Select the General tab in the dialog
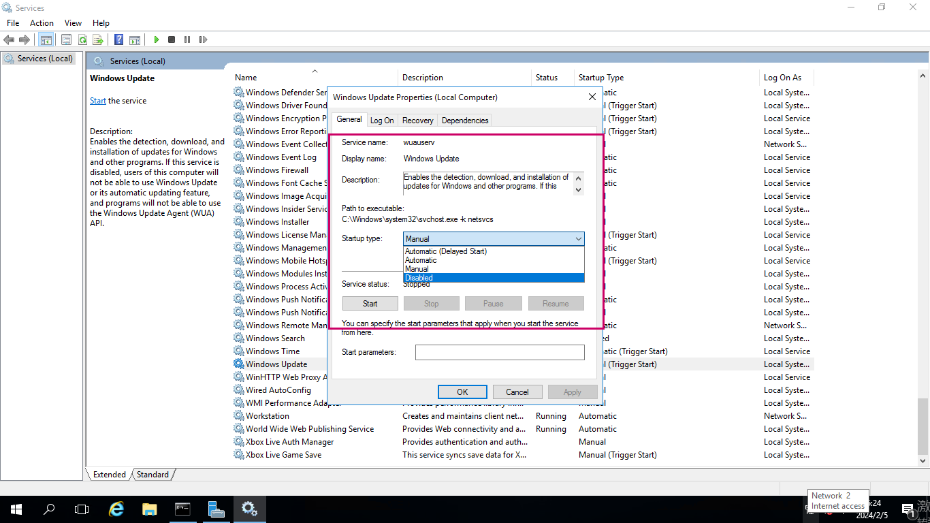 (x=349, y=119)
